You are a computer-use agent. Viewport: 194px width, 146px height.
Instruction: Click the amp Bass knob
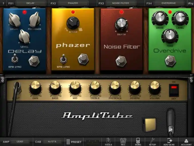[55, 88]
